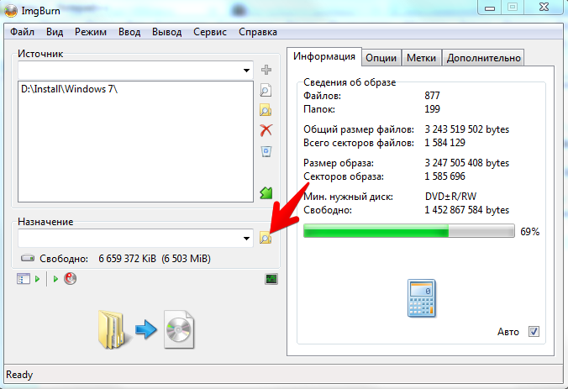The height and width of the screenshot is (389, 568).
Task: Open the Сервис menu
Action: pyautogui.click(x=210, y=32)
